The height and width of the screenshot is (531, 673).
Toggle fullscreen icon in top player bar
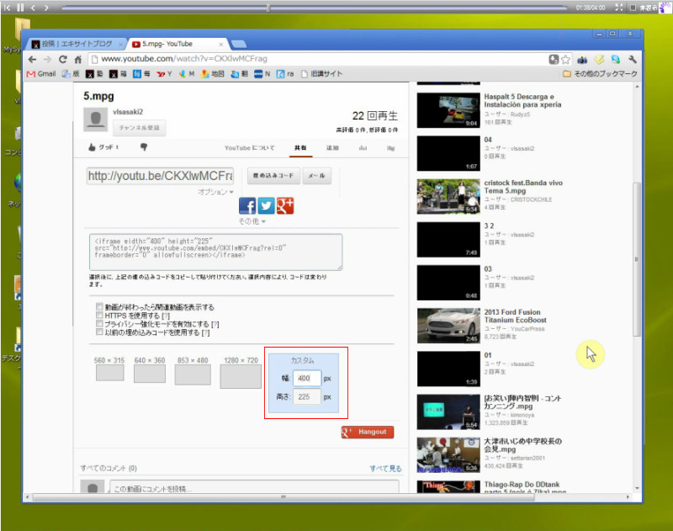(x=618, y=8)
